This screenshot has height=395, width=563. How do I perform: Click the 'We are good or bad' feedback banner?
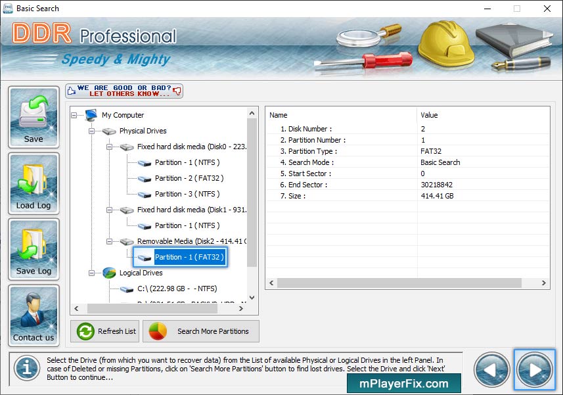(124, 91)
